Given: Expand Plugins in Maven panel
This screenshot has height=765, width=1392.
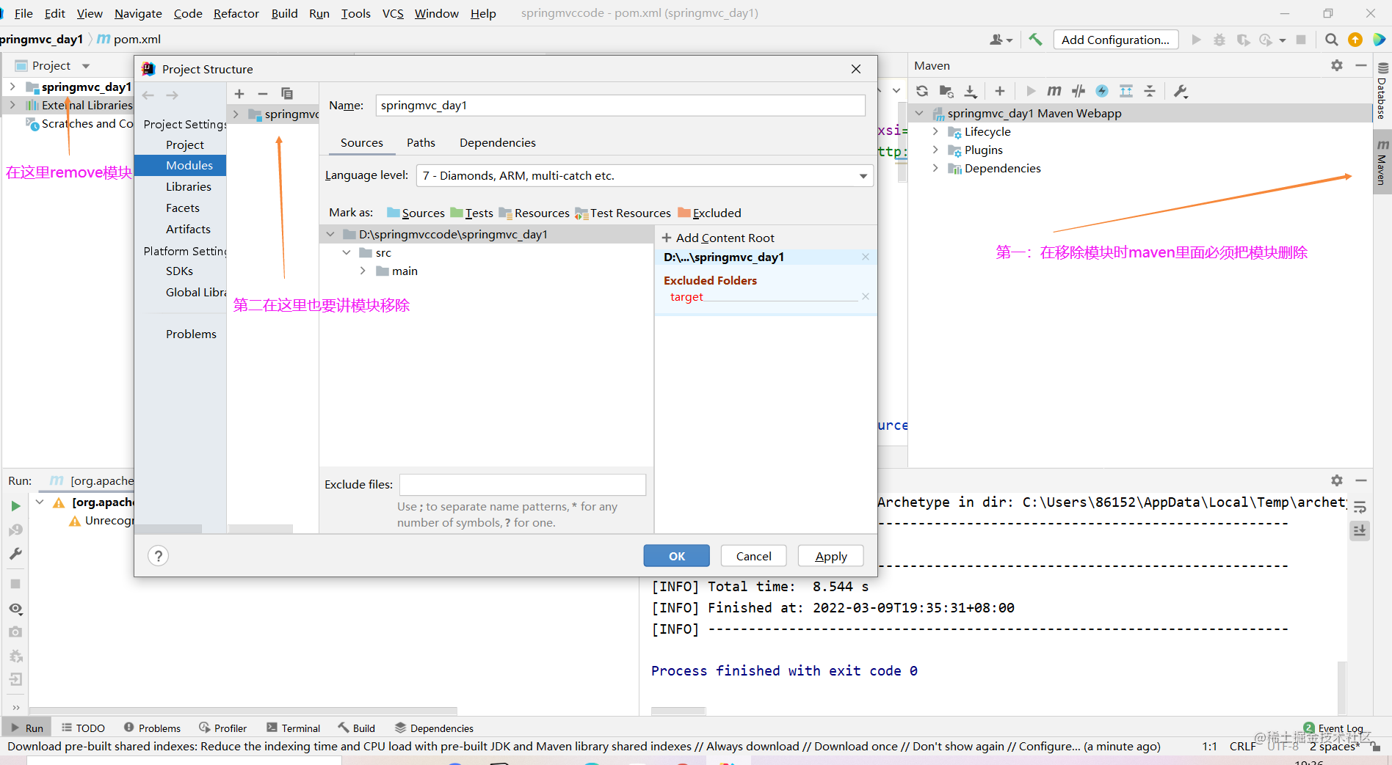Looking at the screenshot, I should [x=935, y=150].
